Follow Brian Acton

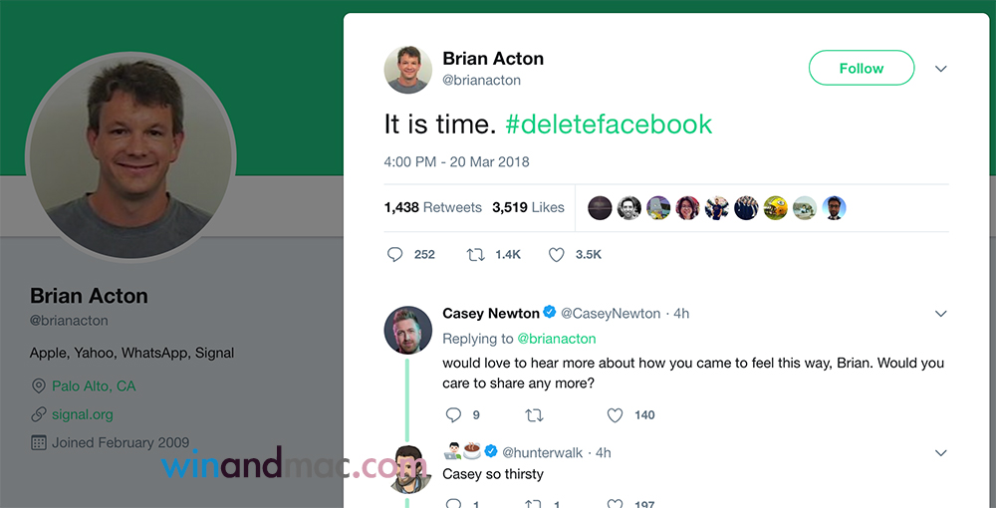click(x=861, y=69)
